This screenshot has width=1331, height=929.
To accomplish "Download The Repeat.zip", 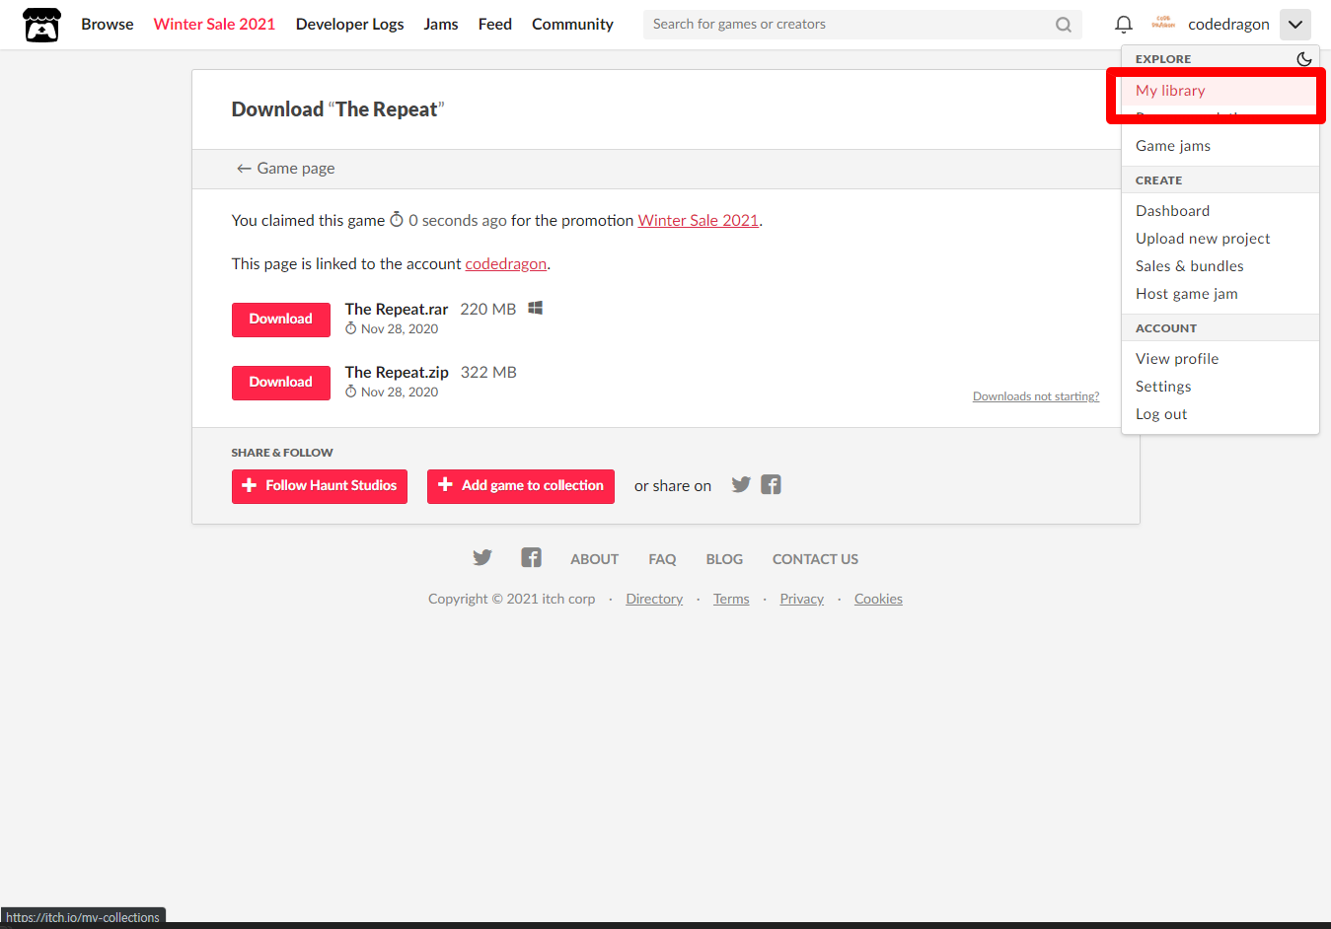I will (281, 383).
